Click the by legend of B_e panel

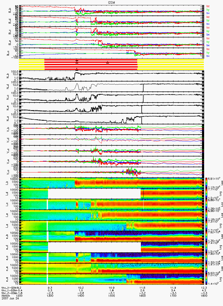(208, 42)
